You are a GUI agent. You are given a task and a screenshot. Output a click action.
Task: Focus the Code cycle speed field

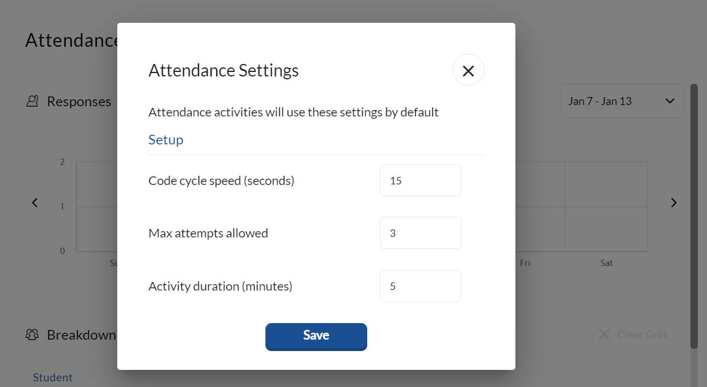[420, 180]
